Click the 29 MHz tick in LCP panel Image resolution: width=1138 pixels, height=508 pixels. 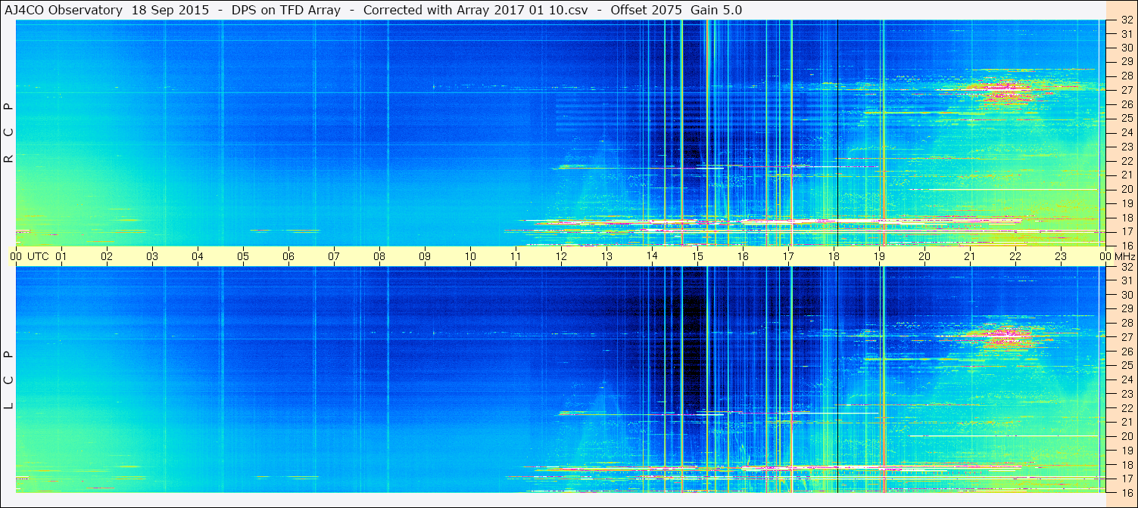point(1127,309)
